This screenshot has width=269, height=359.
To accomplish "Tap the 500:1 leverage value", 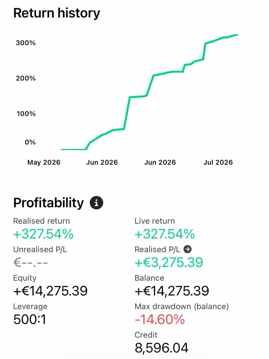I will 30,319.
